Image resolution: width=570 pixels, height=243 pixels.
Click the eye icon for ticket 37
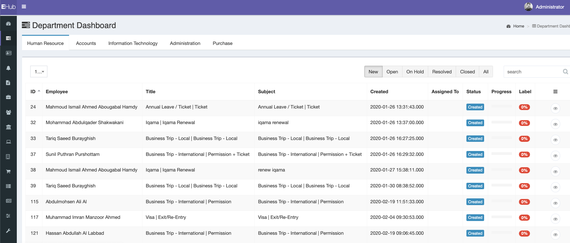[x=555, y=156]
